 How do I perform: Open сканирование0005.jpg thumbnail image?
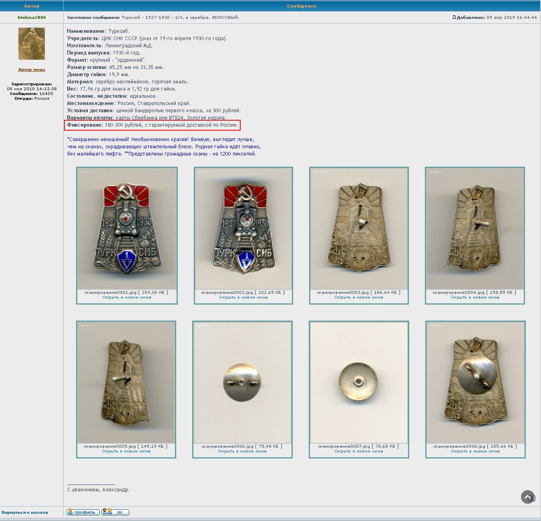point(126,382)
